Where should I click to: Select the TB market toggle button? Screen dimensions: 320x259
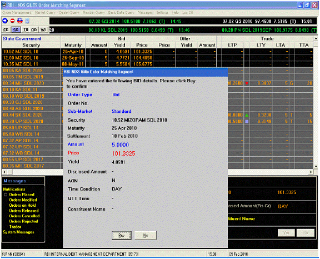[26, 30]
